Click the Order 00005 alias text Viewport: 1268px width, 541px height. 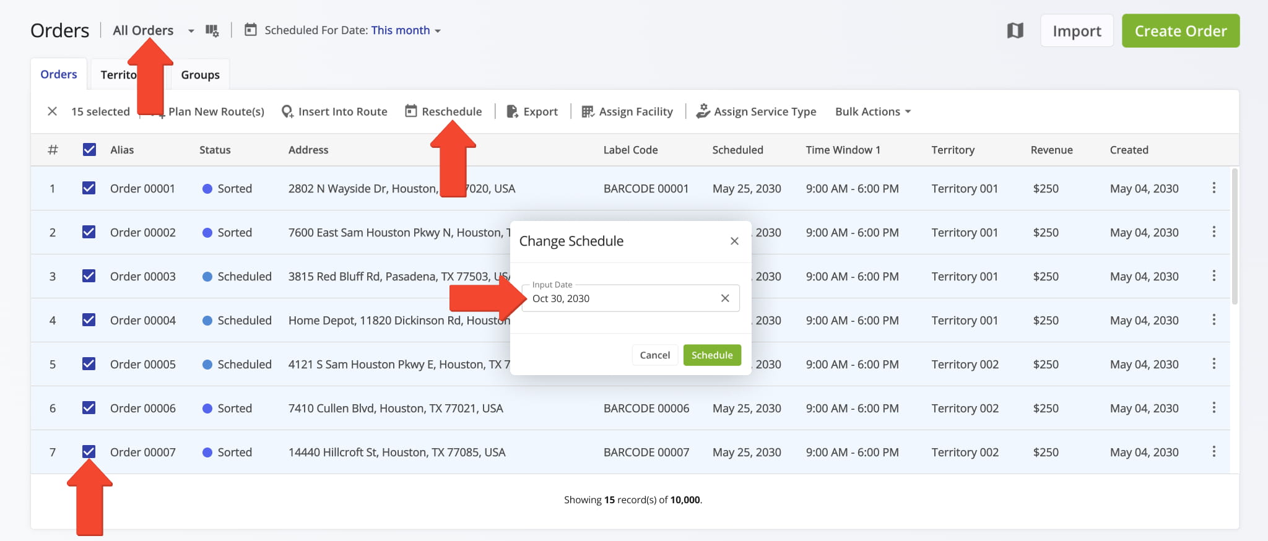coord(143,364)
